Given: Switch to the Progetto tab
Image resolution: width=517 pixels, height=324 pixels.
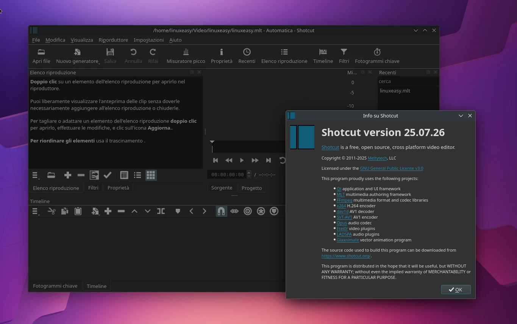Looking at the screenshot, I should (251, 188).
